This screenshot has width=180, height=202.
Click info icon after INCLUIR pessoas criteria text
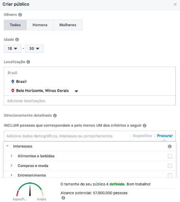click(x=145, y=125)
